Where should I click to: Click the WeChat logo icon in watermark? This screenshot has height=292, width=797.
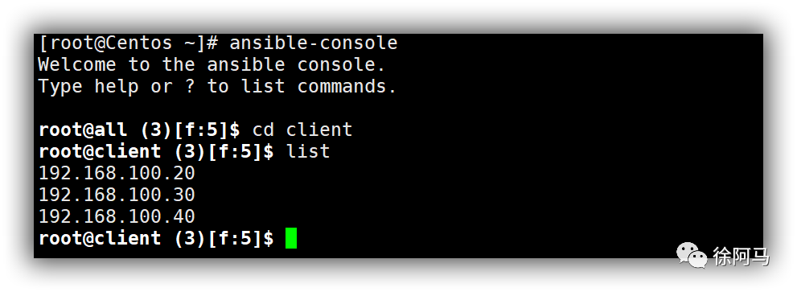pos(691,255)
